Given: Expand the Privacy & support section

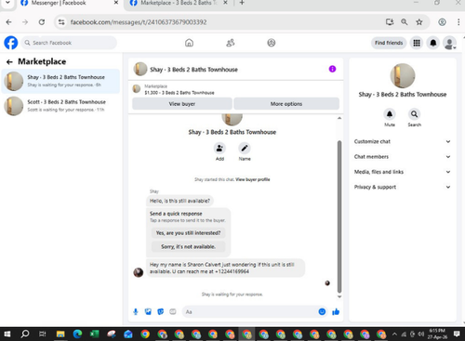Looking at the screenshot, I should [403, 187].
